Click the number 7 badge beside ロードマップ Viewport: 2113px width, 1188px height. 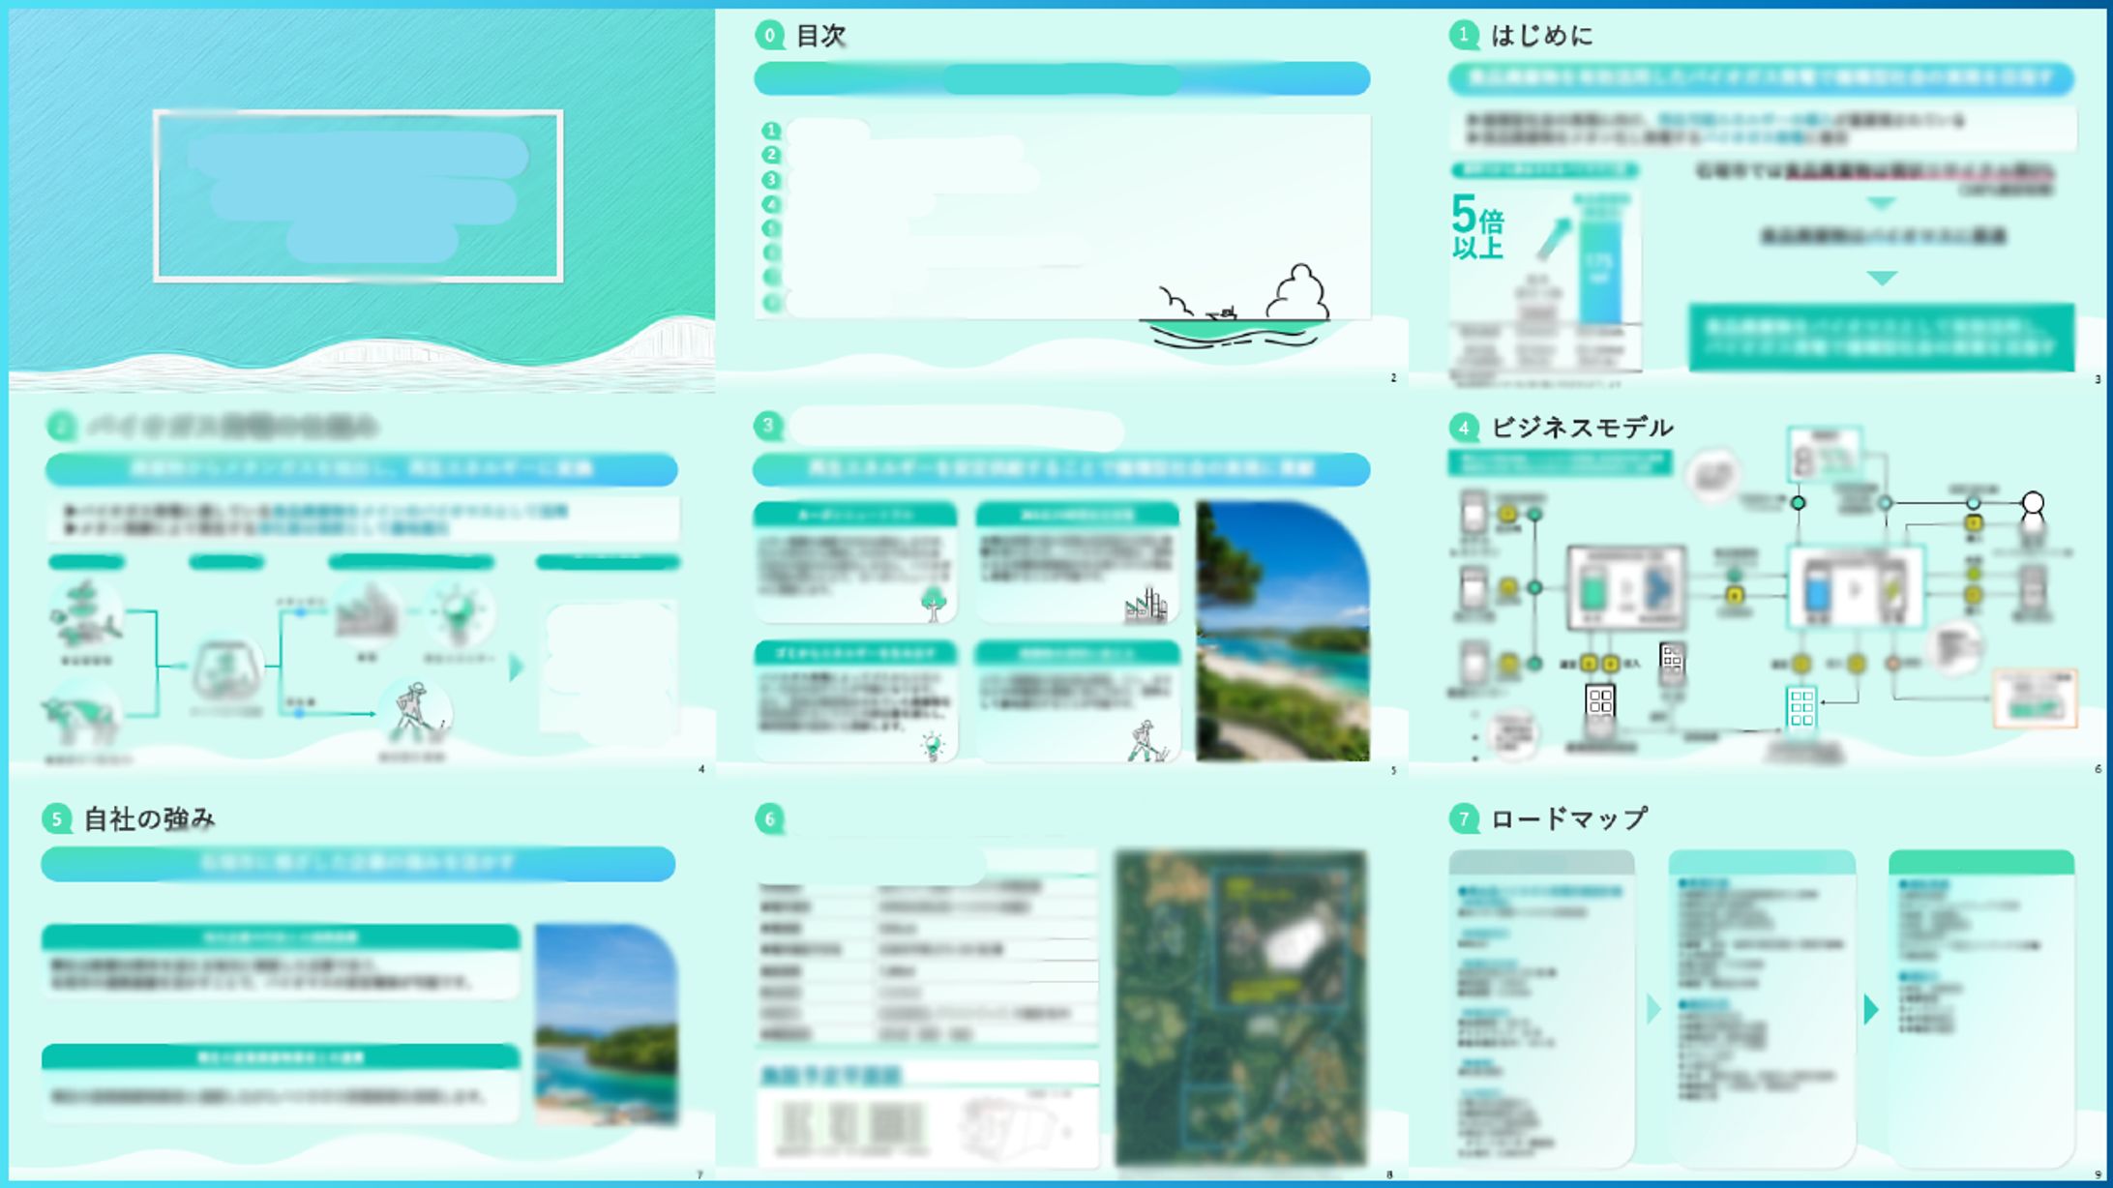(x=1463, y=818)
